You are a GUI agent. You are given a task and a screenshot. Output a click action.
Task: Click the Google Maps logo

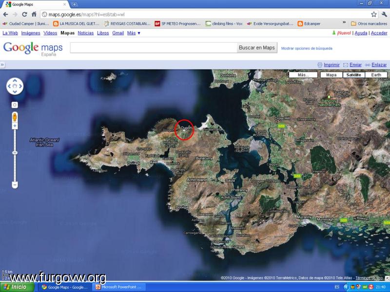click(33, 48)
